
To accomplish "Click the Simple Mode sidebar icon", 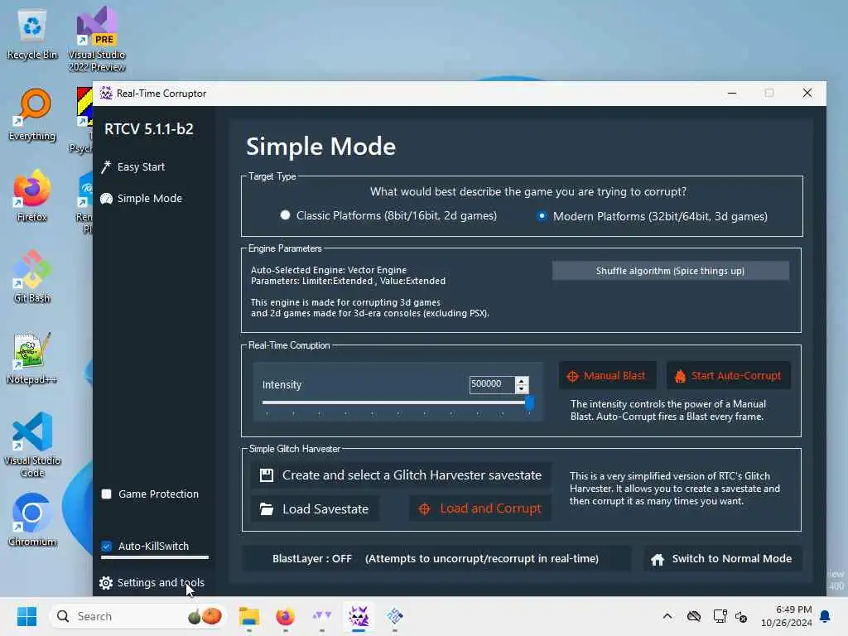I will pyautogui.click(x=106, y=199).
